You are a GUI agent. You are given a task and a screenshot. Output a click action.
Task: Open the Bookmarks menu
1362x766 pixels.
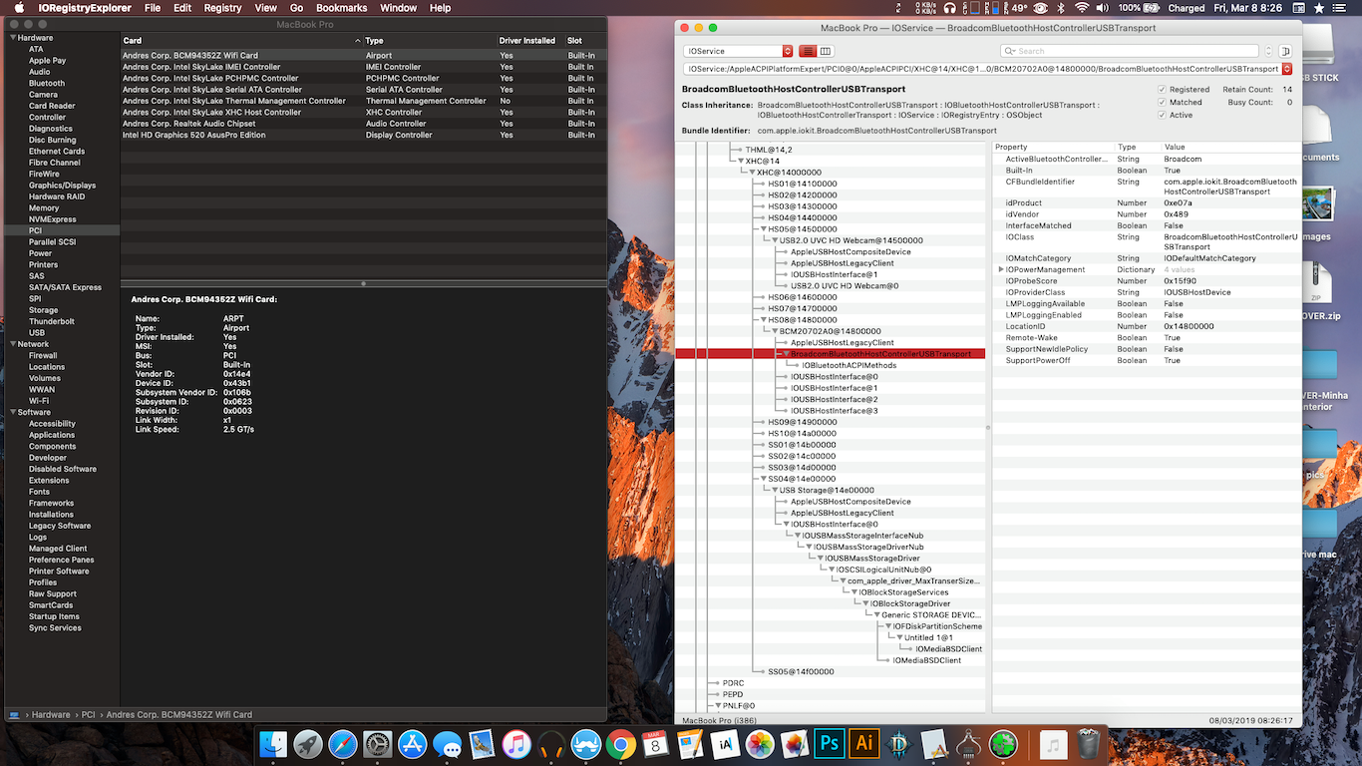tap(341, 8)
